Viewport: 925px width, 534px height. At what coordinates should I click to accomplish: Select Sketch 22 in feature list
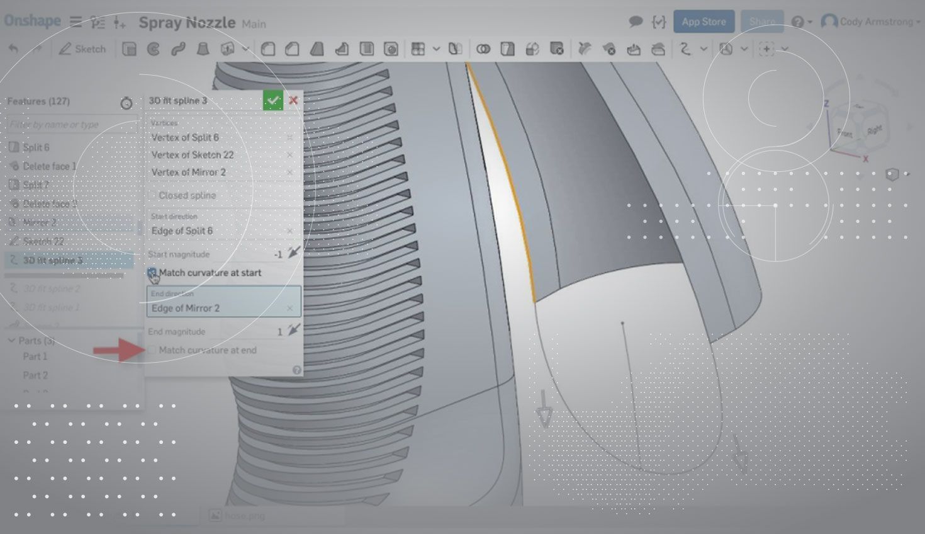tap(43, 242)
